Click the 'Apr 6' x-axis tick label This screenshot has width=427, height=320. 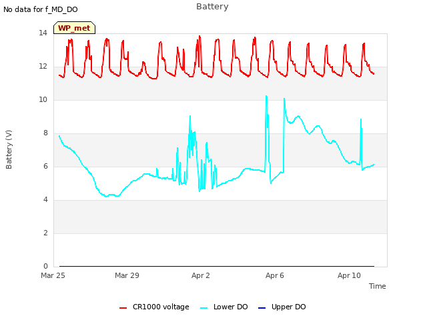tap(275, 275)
